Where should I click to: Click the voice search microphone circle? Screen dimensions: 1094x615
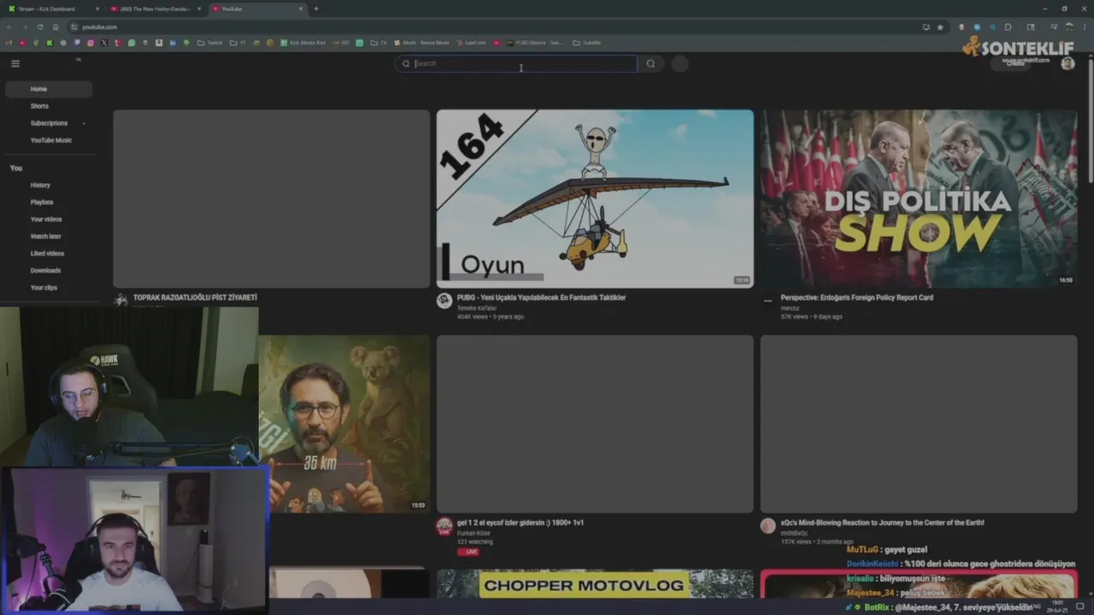[679, 63]
